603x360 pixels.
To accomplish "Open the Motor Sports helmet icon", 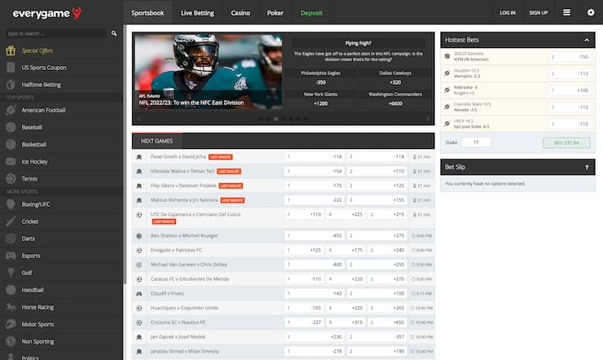I will (11, 324).
